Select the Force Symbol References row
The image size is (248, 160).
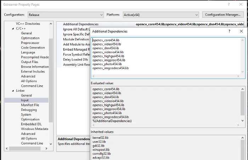(x=77, y=55)
